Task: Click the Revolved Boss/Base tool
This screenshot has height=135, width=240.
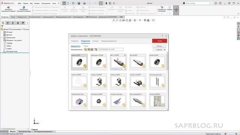Action: click(x=24, y=9)
